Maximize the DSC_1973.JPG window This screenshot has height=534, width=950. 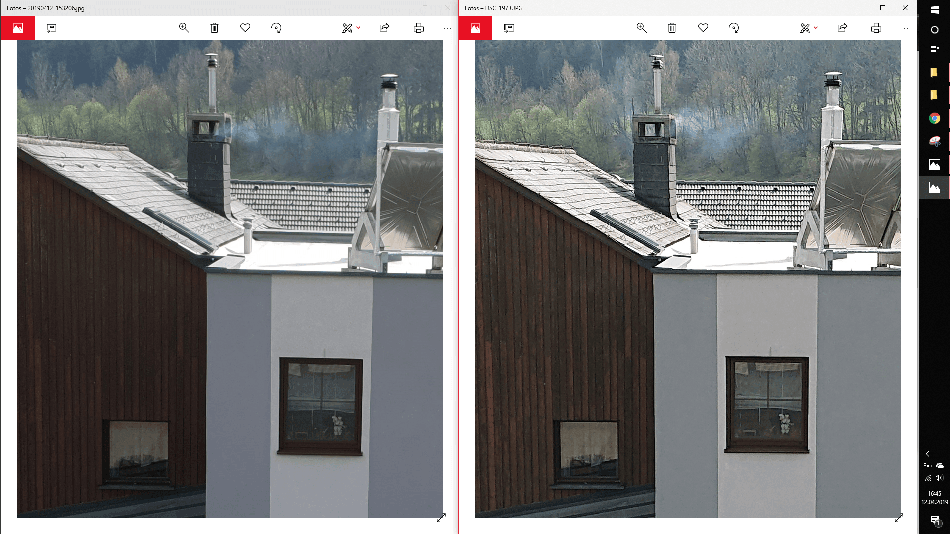(883, 8)
